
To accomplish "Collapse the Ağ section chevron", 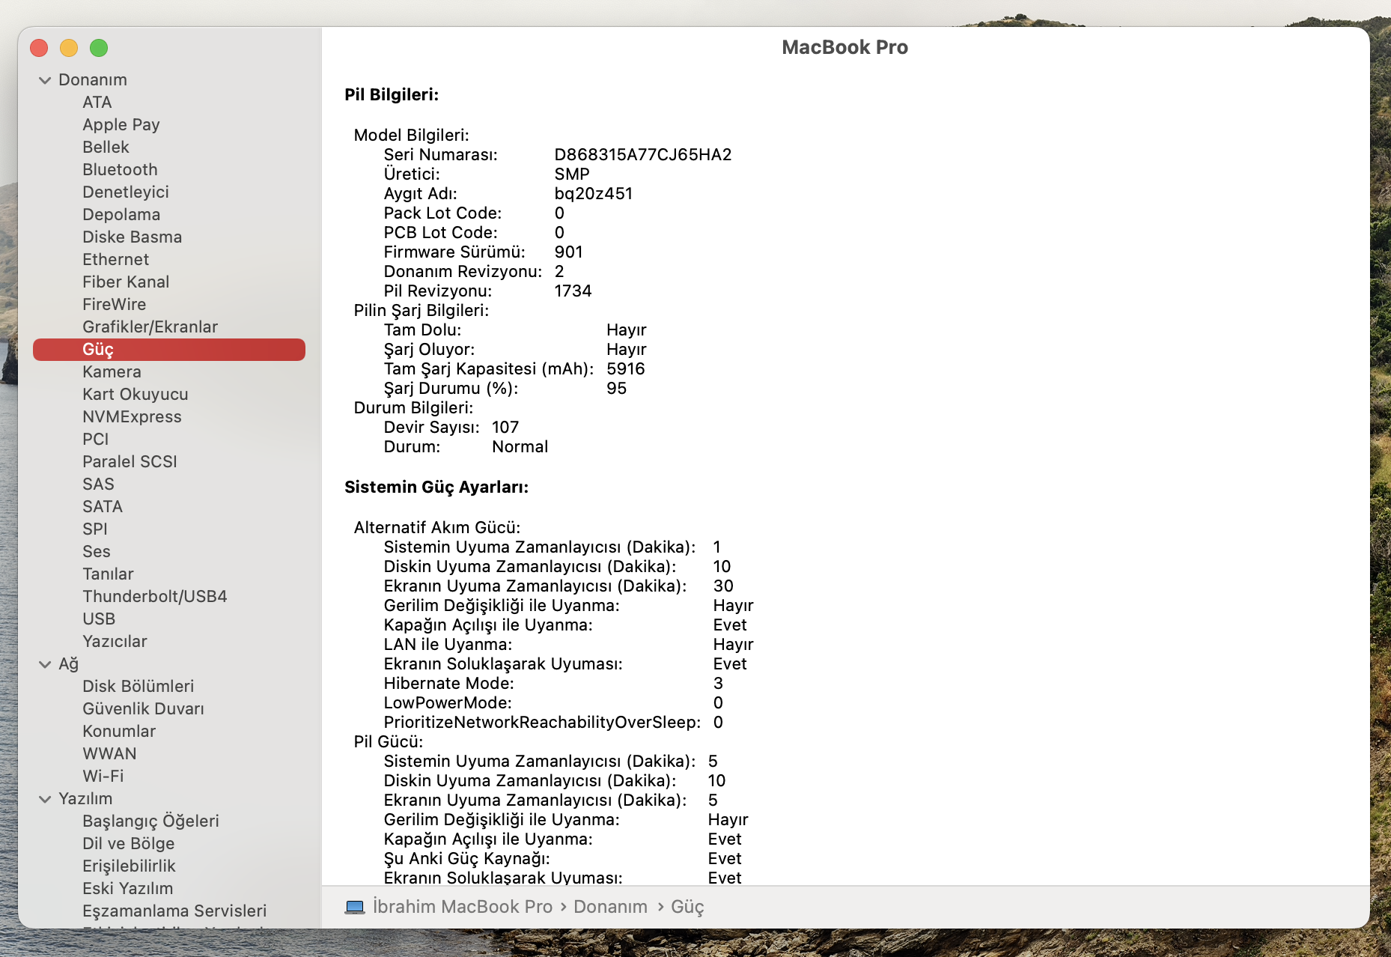I will pos(45,664).
